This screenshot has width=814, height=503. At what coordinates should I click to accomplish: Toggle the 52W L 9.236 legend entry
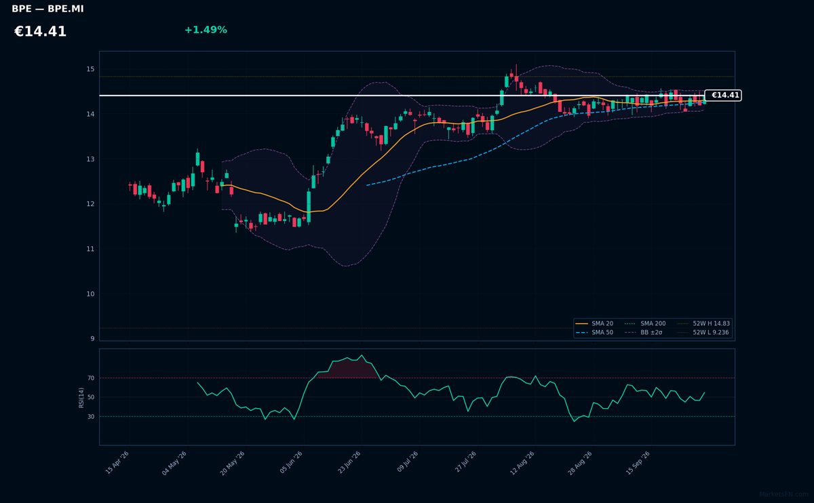pos(703,333)
